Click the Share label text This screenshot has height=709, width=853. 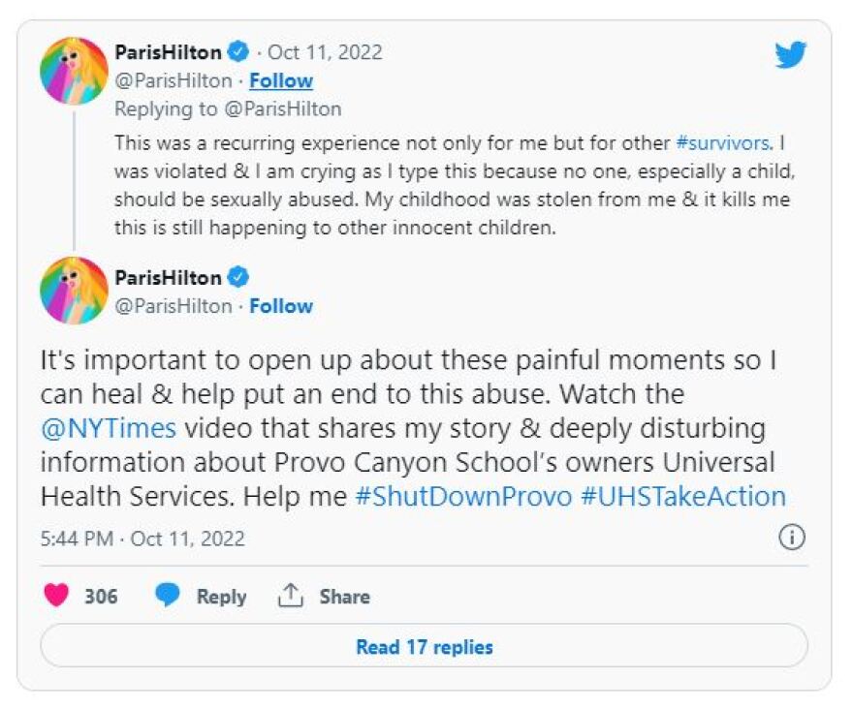(344, 597)
